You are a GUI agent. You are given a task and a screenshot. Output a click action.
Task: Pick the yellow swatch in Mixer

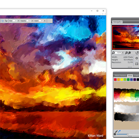(122, 80)
